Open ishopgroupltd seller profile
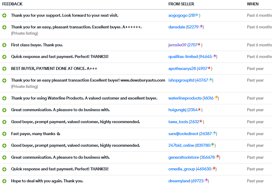The width and height of the screenshot is (272, 185). pyautogui.click(x=181, y=80)
